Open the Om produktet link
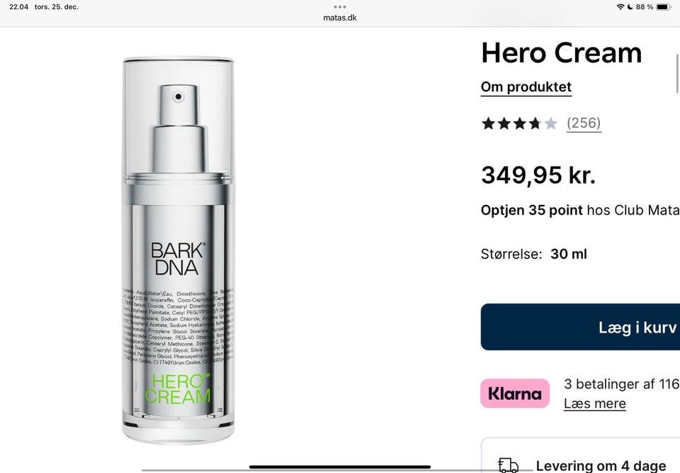Screen dimensions: 680x473 pos(526,87)
